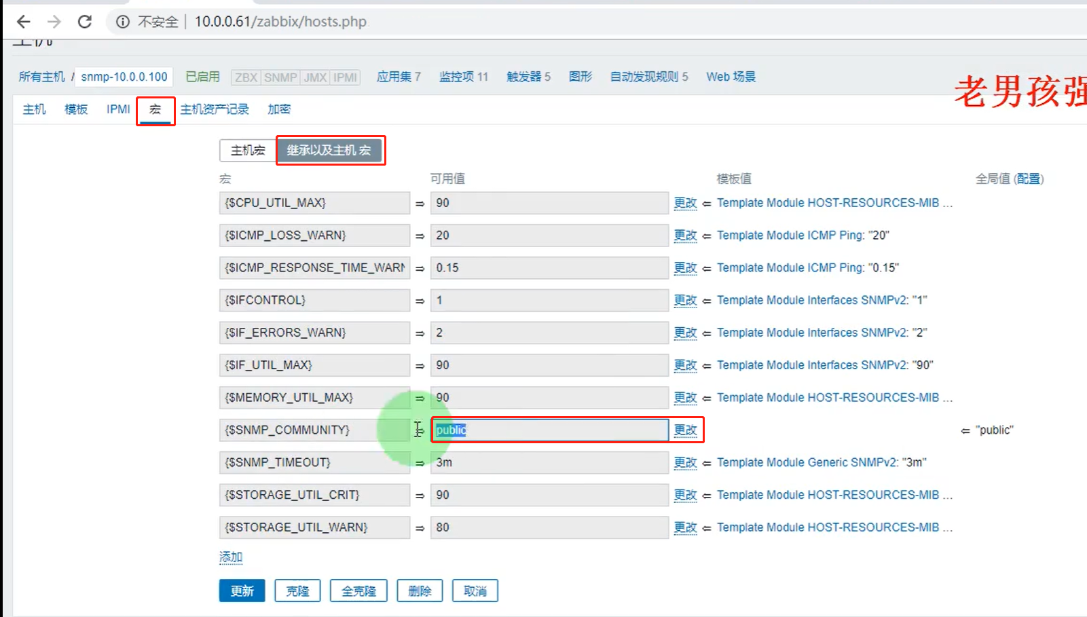Switch to the 加密 tab

[278, 109]
